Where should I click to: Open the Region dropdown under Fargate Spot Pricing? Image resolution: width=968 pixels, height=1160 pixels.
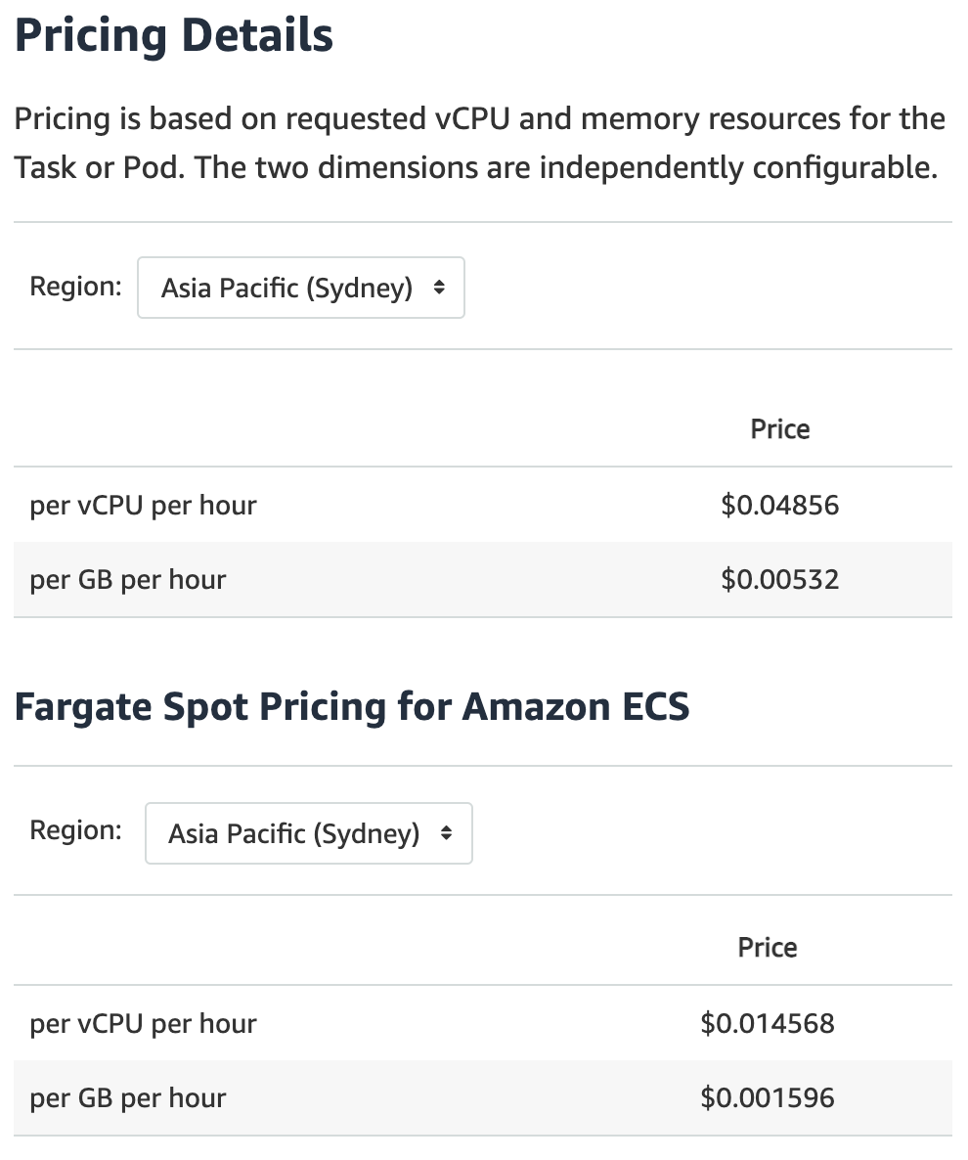point(308,833)
